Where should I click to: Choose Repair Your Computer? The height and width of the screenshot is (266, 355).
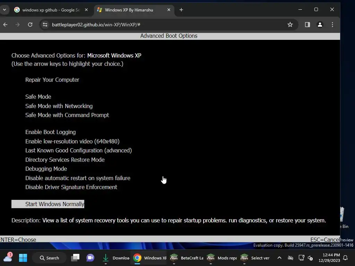click(x=52, y=80)
